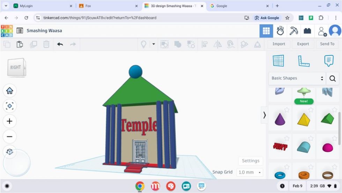Screen dimensions: 342x193
Task: Click the Import button
Action: tap(278, 44)
